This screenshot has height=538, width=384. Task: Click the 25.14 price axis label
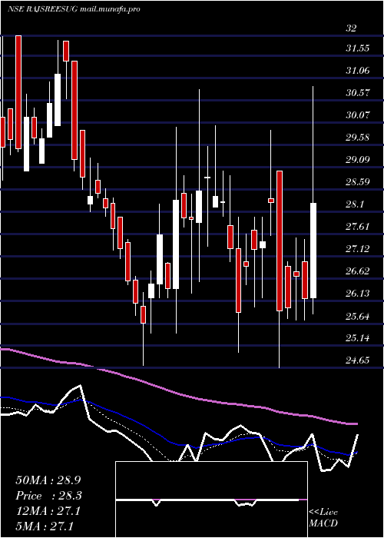(357, 338)
